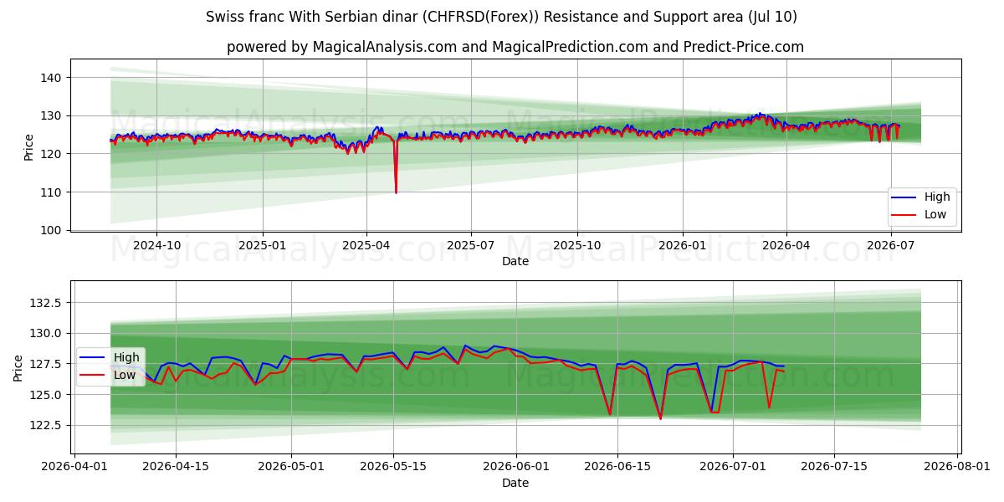Click the 2026-08-01 date label
Viewport: 1004px width, 502px height.
tap(957, 467)
